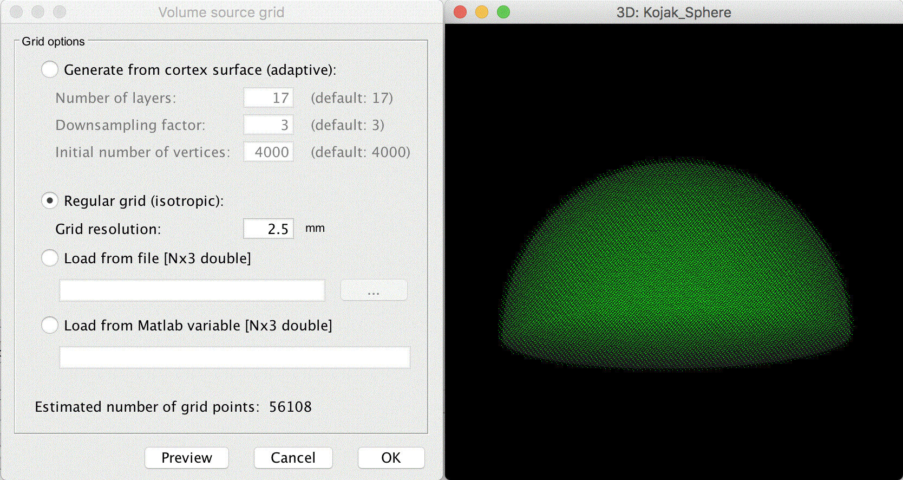
Task: Click the Grid resolution value box
Action: click(x=269, y=229)
